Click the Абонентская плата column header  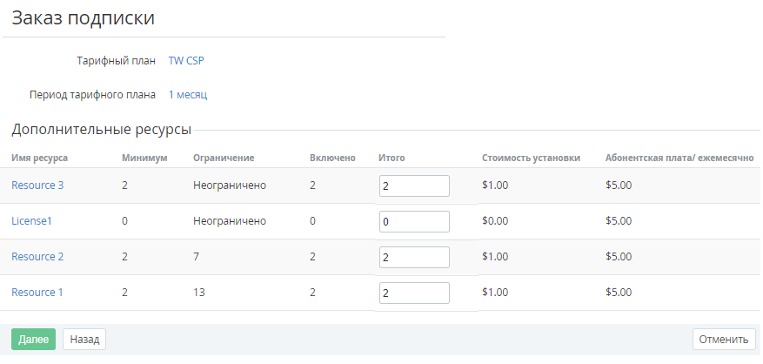point(679,158)
